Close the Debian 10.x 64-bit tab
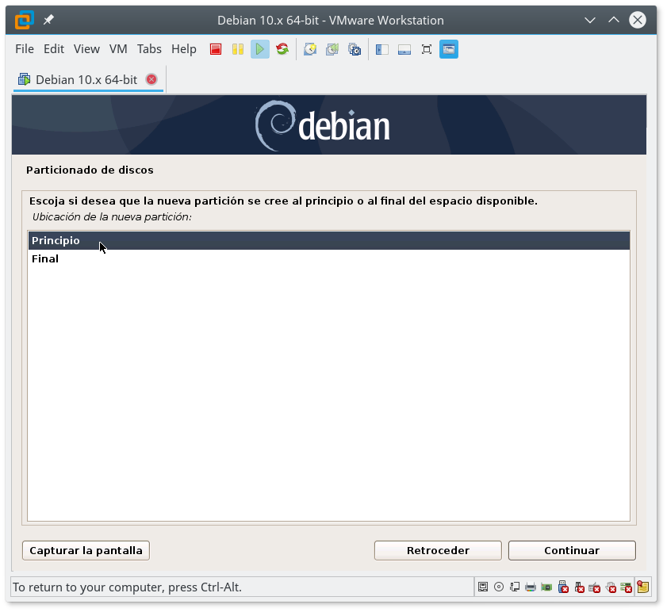The height and width of the screenshot is (612, 667). pos(151,79)
